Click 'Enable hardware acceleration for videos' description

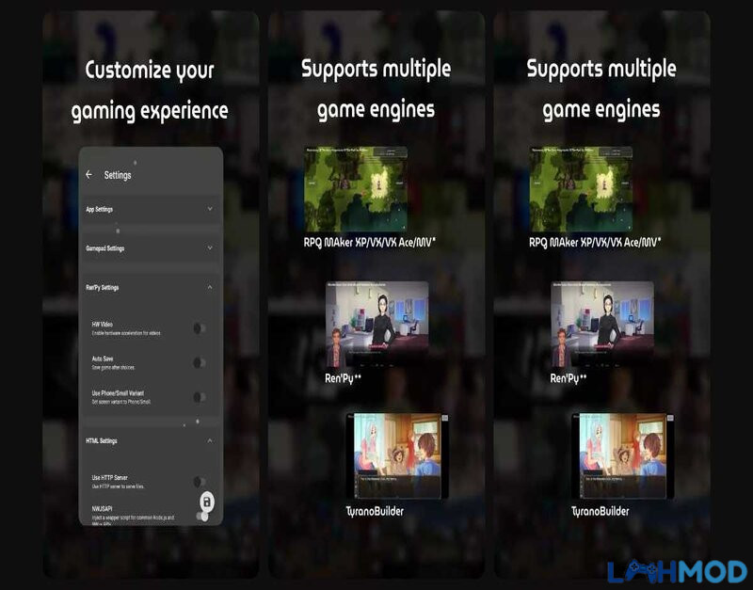point(126,333)
